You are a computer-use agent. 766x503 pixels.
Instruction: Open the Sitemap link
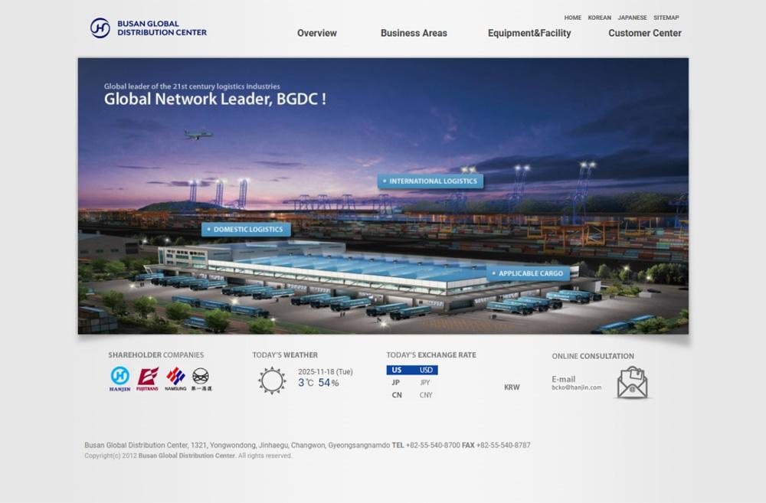point(666,18)
